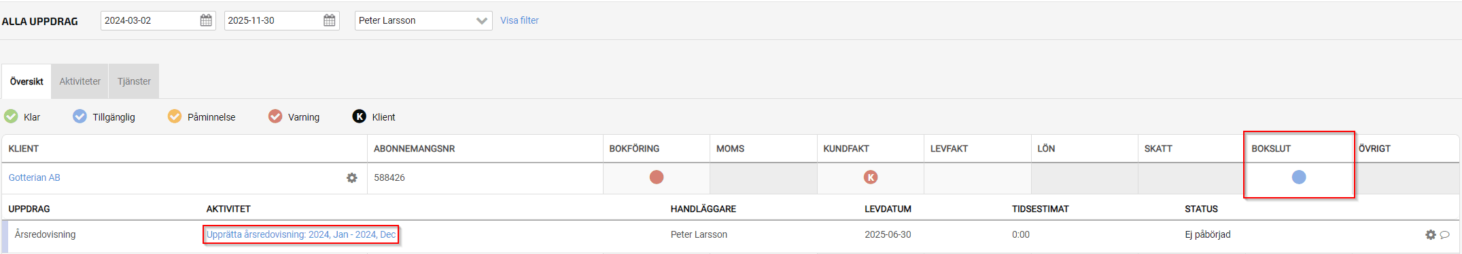Open the Gotterian AB client link
Screen dimensions: 1462x254
click(x=34, y=177)
